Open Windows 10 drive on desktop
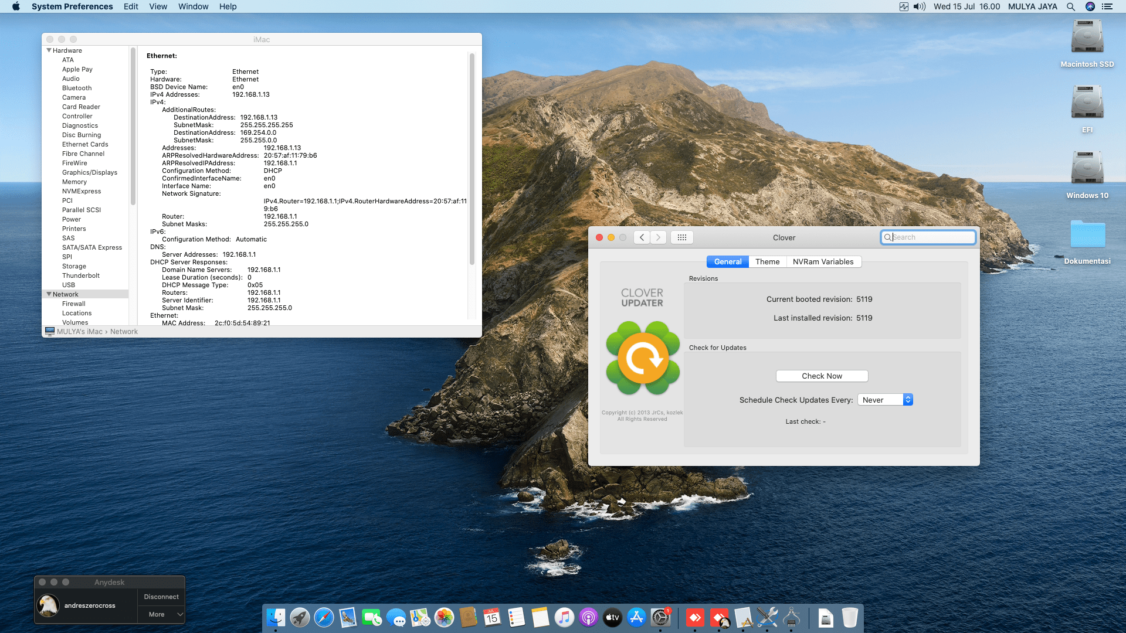The image size is (1126, 633). tap(1087, 175)
